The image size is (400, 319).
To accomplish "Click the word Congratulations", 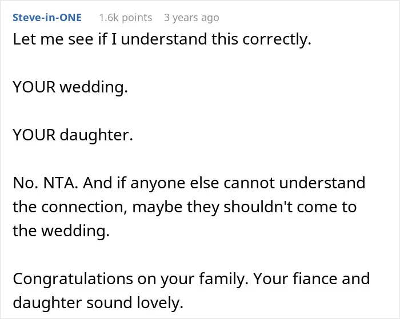I will (73, 278).
